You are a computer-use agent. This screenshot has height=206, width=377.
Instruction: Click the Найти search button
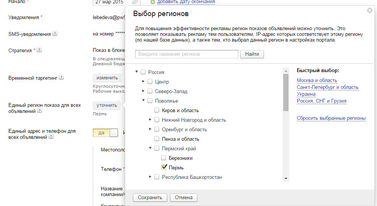(x=252, y=54)
